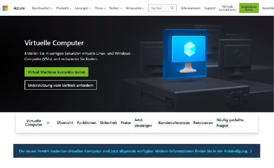Image resolution: width=274 pixels, height=168 pixels.
Task: Switch to the Sicherheit tab
Action: coord(109,123)
